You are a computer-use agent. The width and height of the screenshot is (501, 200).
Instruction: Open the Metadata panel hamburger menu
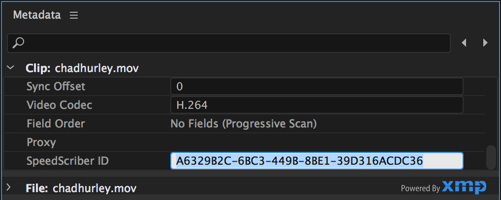[74, 15]
